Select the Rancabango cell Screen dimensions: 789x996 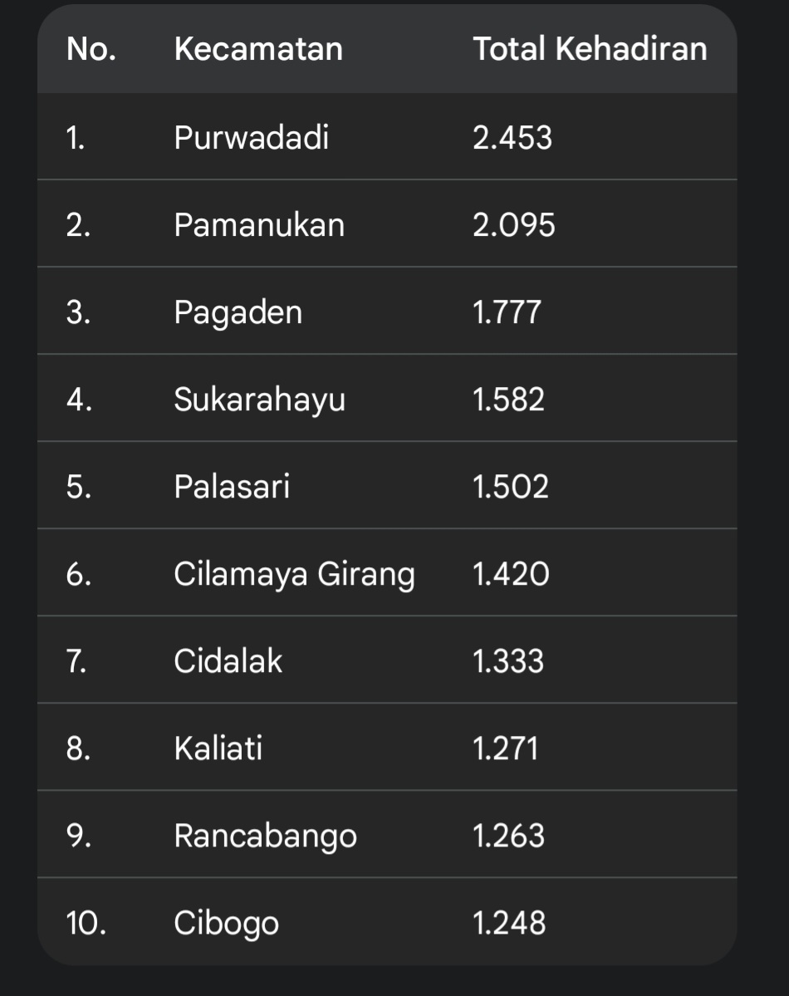pyautogui.click(x=265, y=836)
